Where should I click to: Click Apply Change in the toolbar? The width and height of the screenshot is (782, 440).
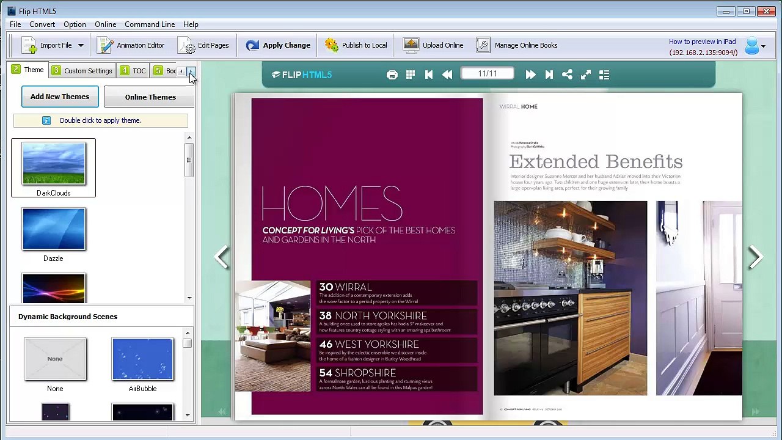[278, 45]
